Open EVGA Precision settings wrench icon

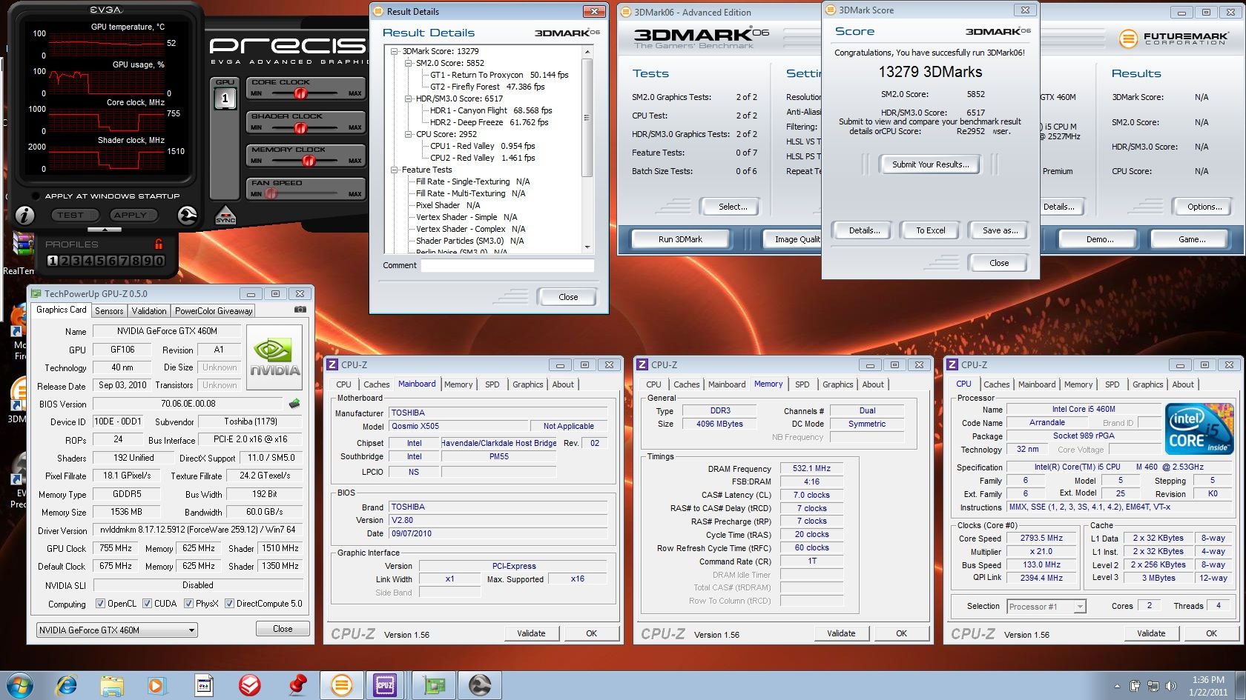point(188,216)
